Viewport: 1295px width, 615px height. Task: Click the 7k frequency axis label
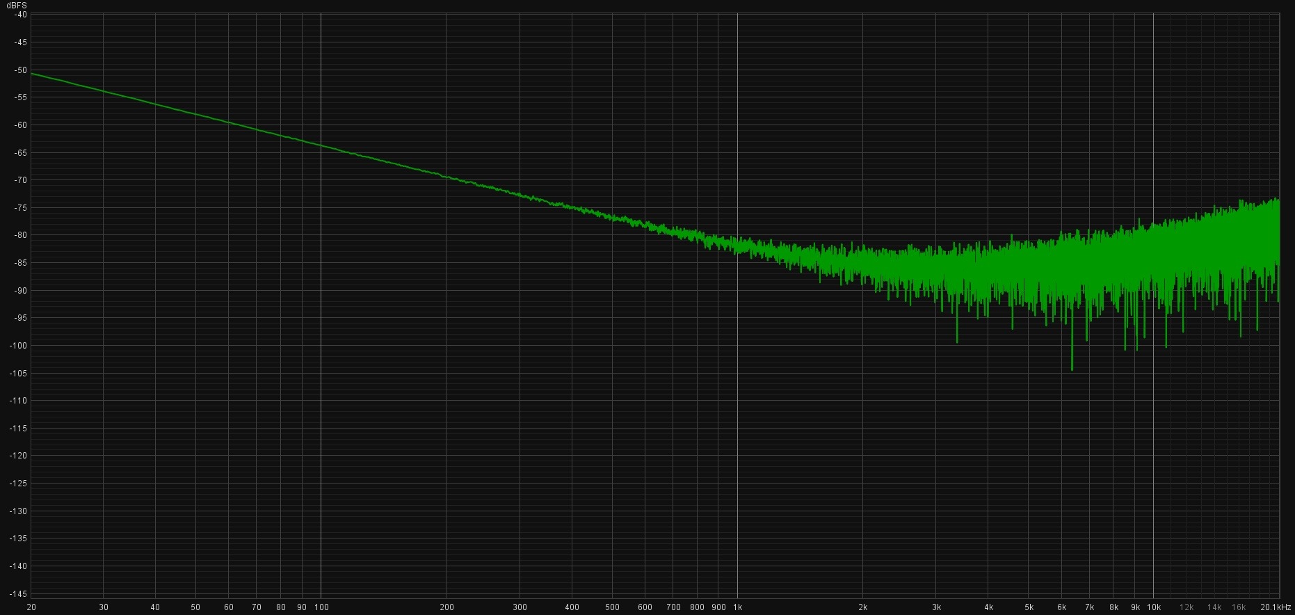(1090, 607)
